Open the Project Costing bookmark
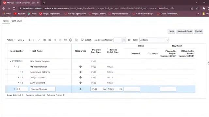The image size is (209, 117). click(97, 14)
